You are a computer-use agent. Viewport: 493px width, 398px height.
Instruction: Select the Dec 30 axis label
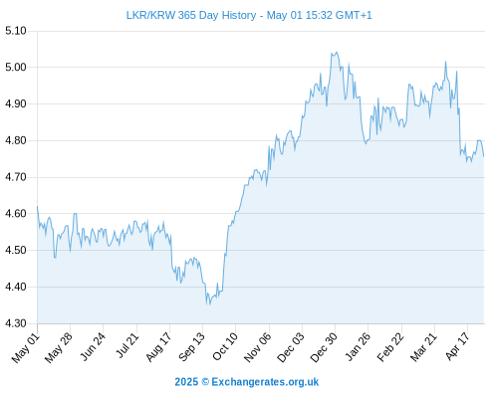coord(324,347)
